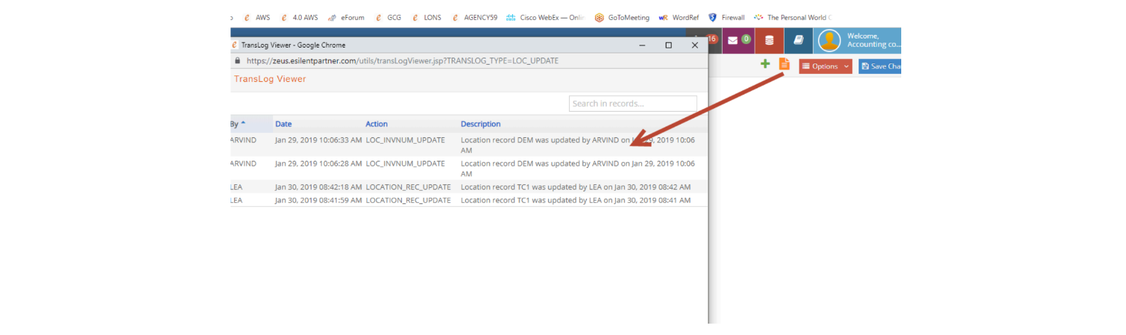Click the lock icon in address bar

238,61
